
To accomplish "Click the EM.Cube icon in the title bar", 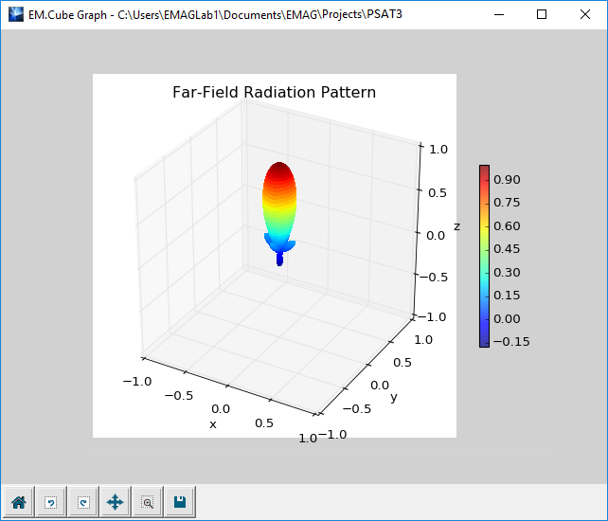I will coord(15,14).
